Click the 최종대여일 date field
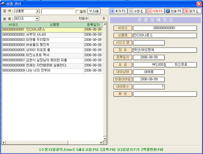The height and width of the screenshot is (154, 203). 149,79
